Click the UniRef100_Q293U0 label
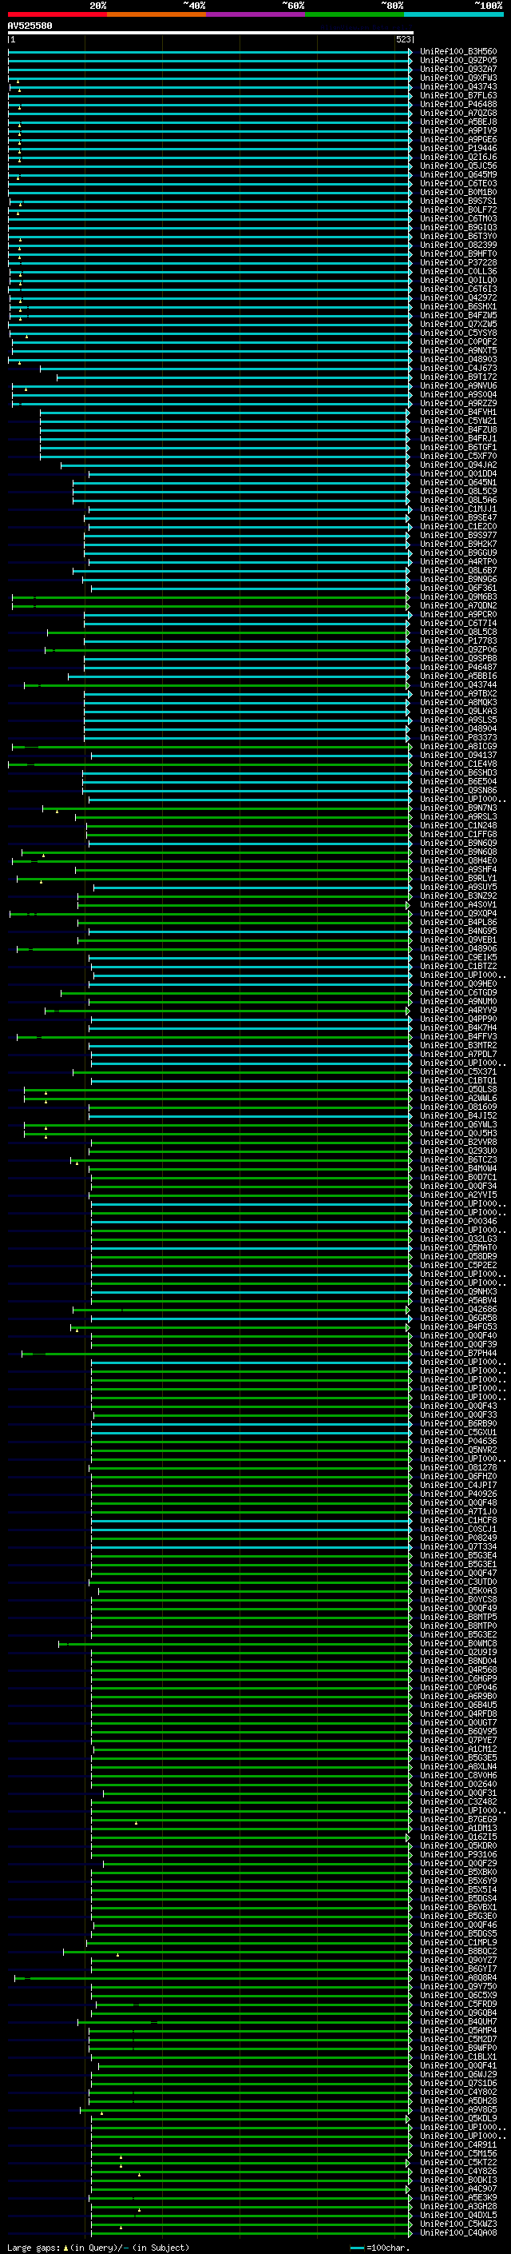Image resolution: width=511 pixels, height=2254 pixels. 458,1151
